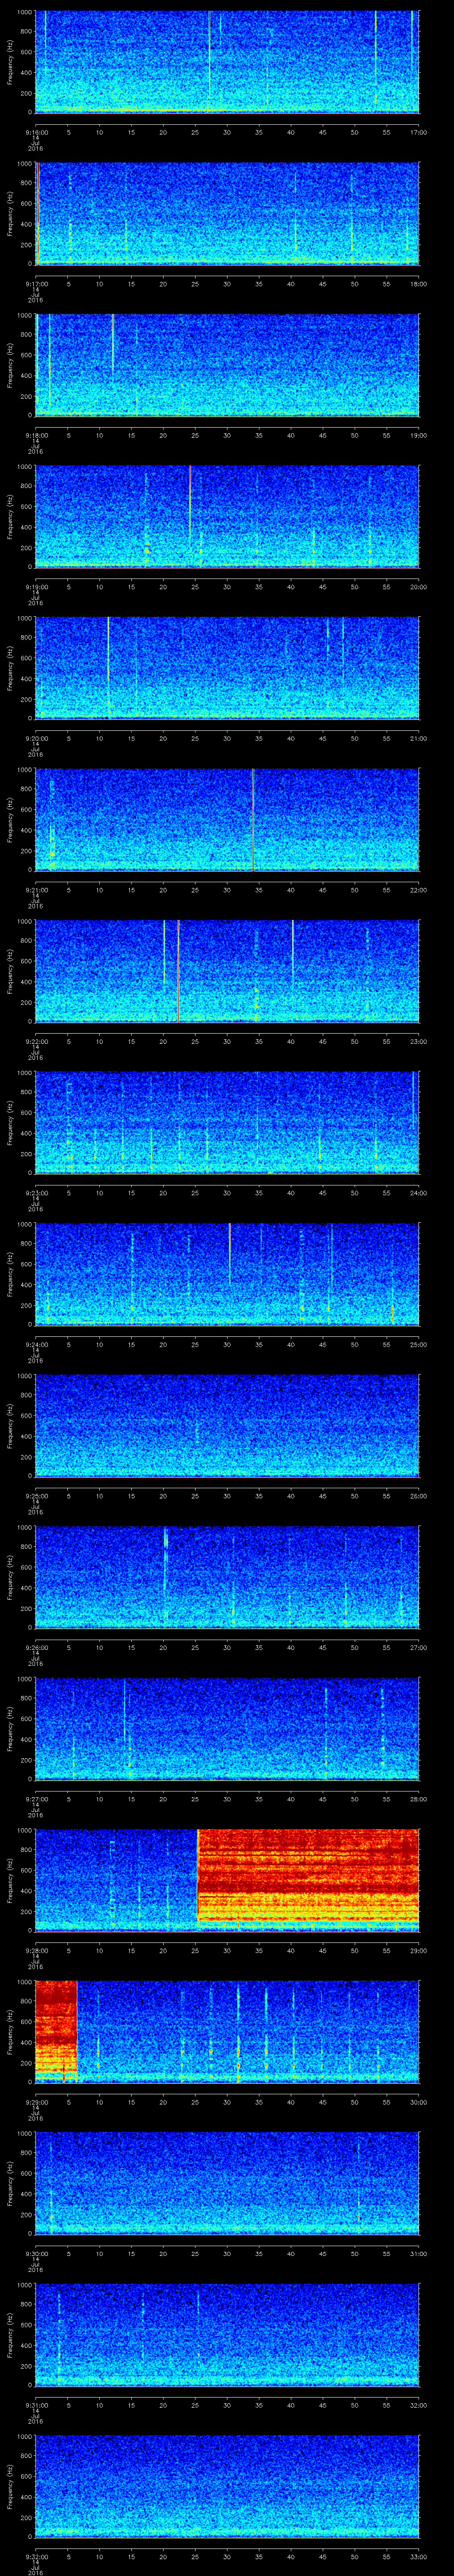The height and width of the screenshot is (2576, 454).
Task: Click the 9:32:00 start time label
Action: point(36,2556)
